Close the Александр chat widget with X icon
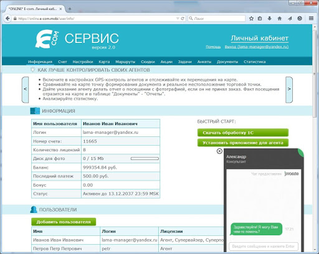Image resolution: width=319 pixels, height=254 pixels. 219,151
